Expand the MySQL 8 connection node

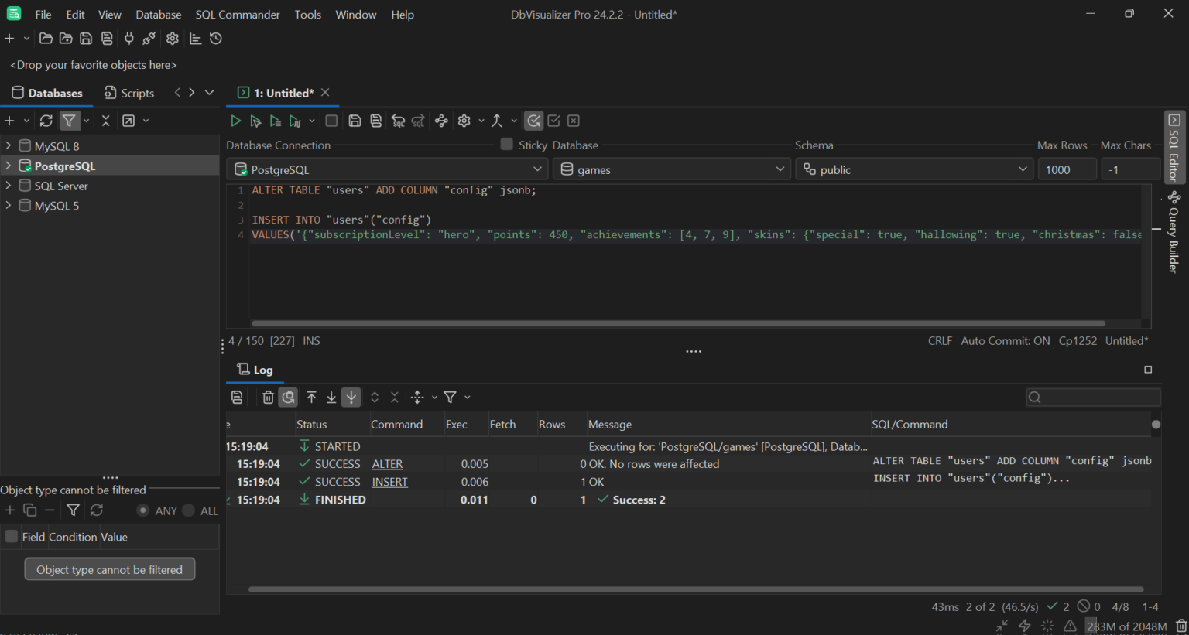8,145
